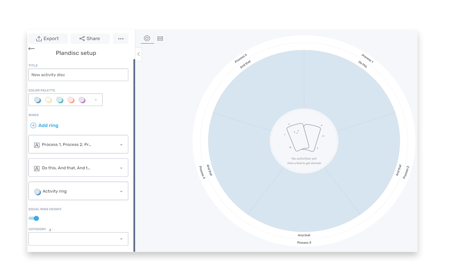Expand the color palette dropdown
The height and width of the screenshot is (274, 459).
96,100
